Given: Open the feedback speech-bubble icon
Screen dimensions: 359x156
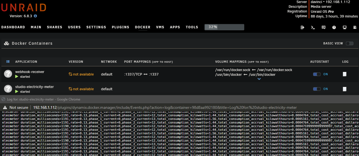Looking at the screenshot, I should point(324,27).
